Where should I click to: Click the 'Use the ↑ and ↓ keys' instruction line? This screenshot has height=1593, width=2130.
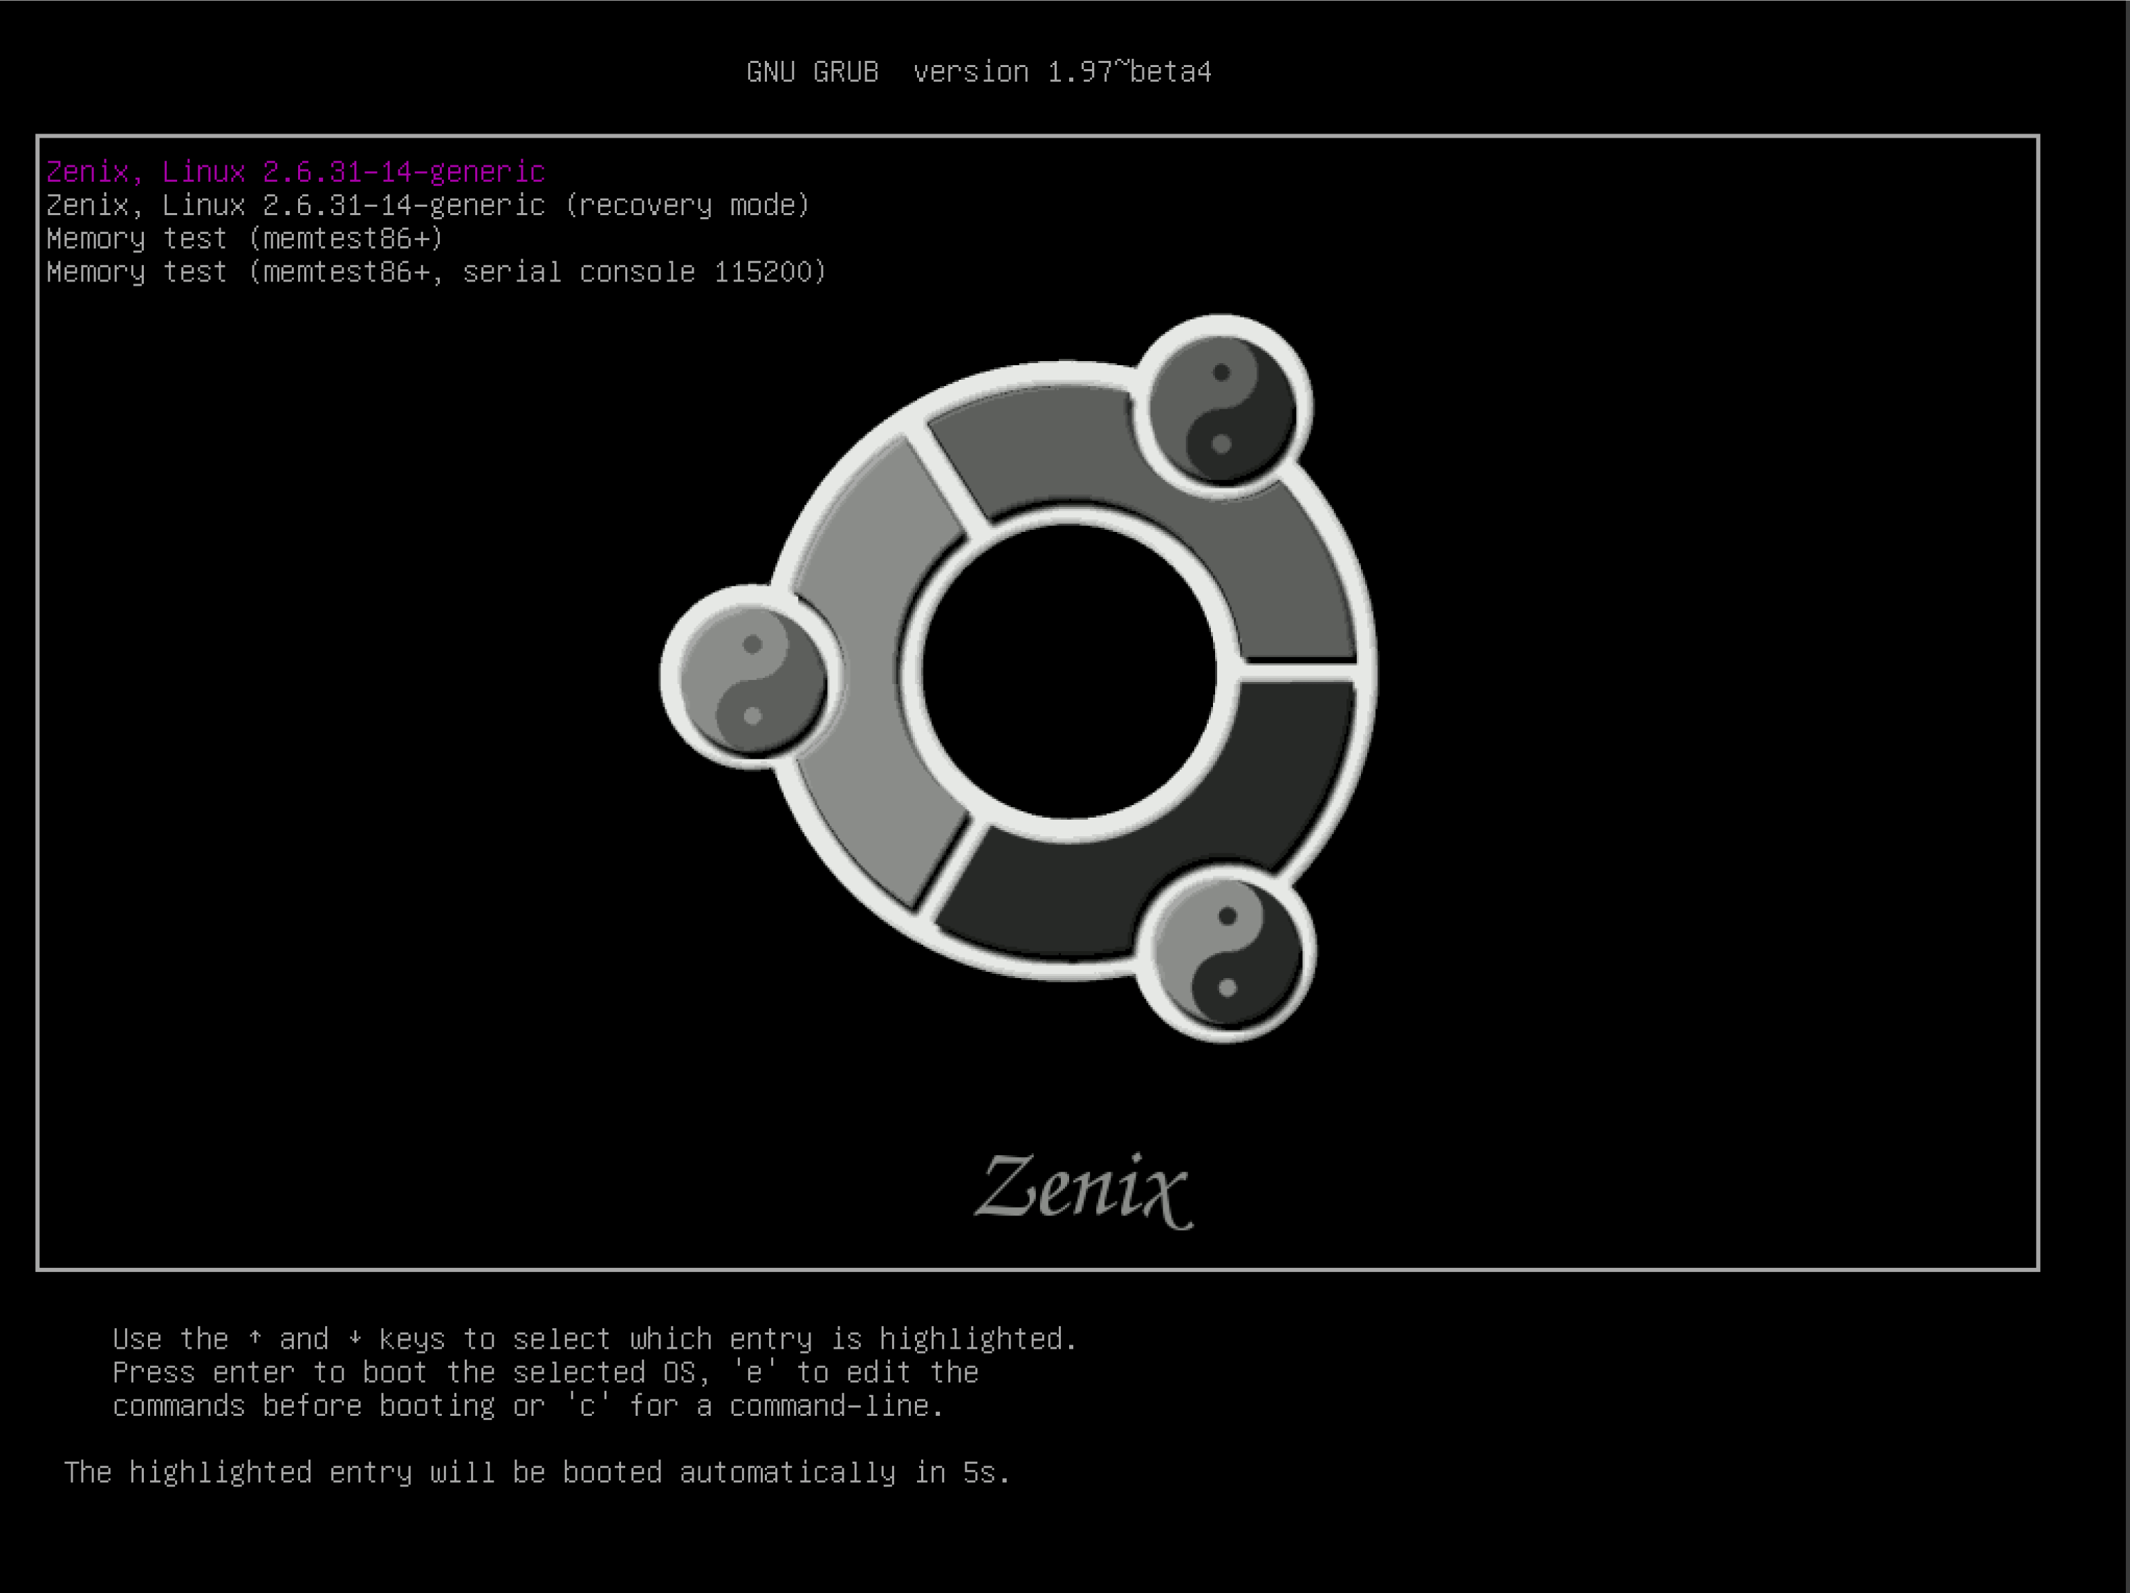[594, 1340]
